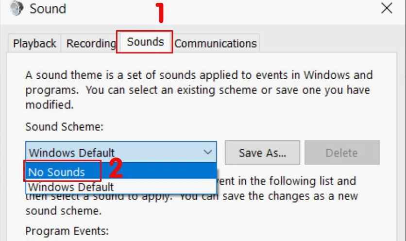Viewport: 406px width, 241px height.
Task: Open the Recording tab
Action: (x=91, y=43)
